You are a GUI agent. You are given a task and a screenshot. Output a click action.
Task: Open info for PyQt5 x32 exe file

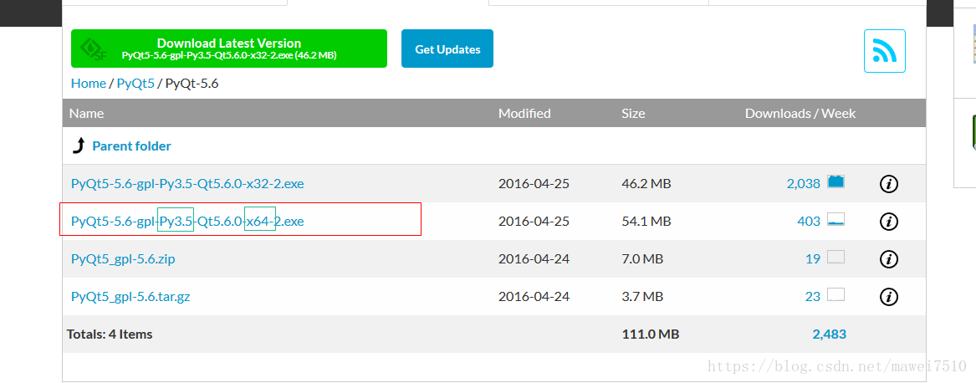coord(888,184)
